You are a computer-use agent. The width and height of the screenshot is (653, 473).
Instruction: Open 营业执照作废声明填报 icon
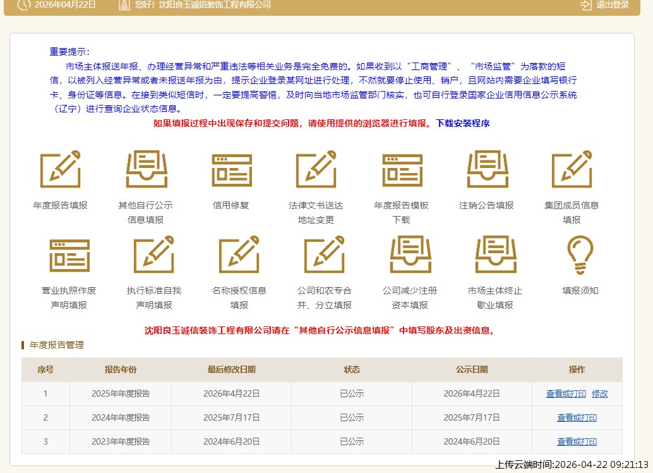70,255
